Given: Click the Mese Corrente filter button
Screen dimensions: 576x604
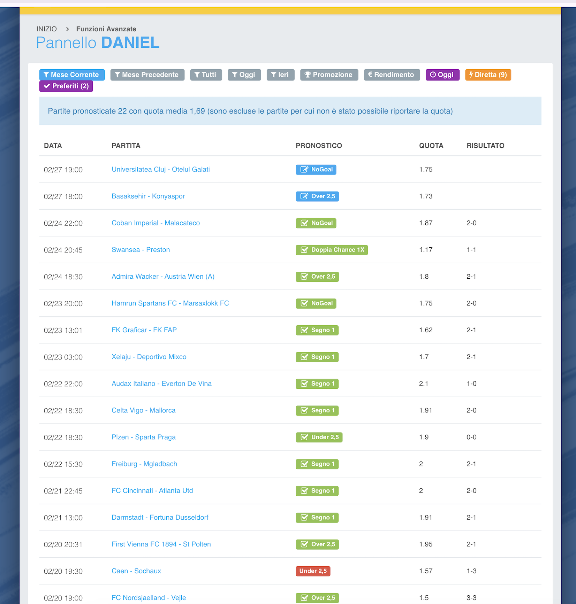Looking at the screenshot, I should [x=72, y=75].
